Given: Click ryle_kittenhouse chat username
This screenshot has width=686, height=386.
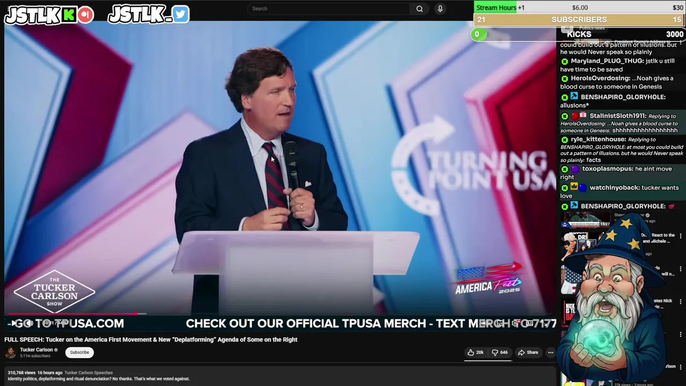Looking at the screenshot, I should 598,139.
